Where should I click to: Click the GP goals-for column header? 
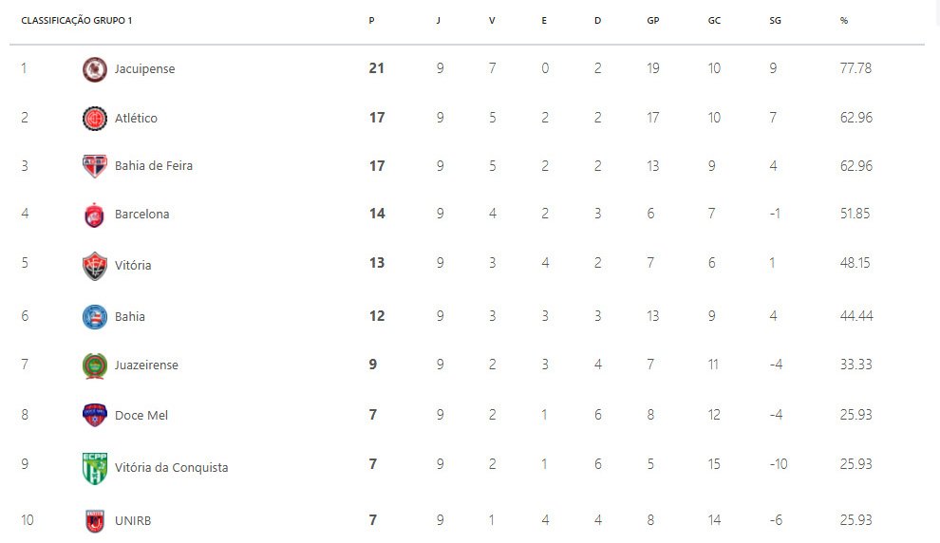pos(653,20)
